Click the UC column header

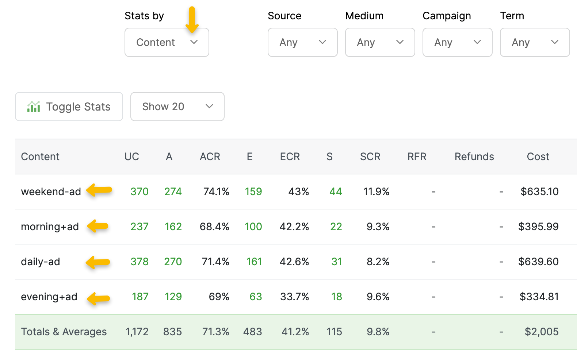131,157
